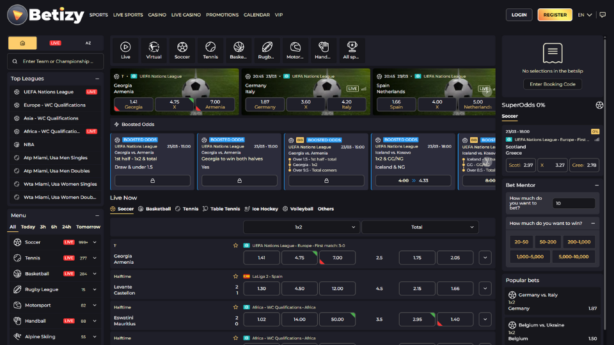Open Alpine Skiing in the sidebar Menu

click(54, 337)
